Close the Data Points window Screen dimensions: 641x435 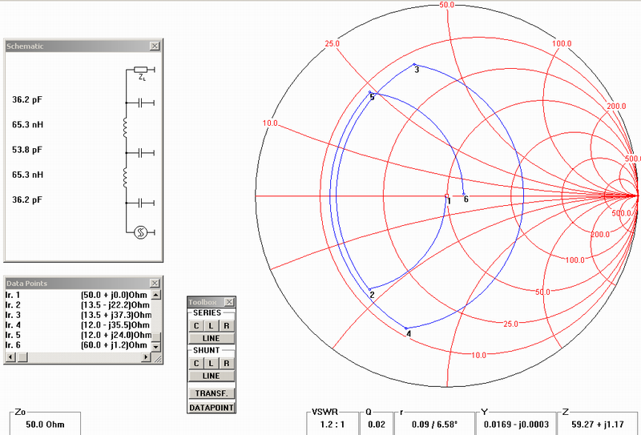pos(155,284)
